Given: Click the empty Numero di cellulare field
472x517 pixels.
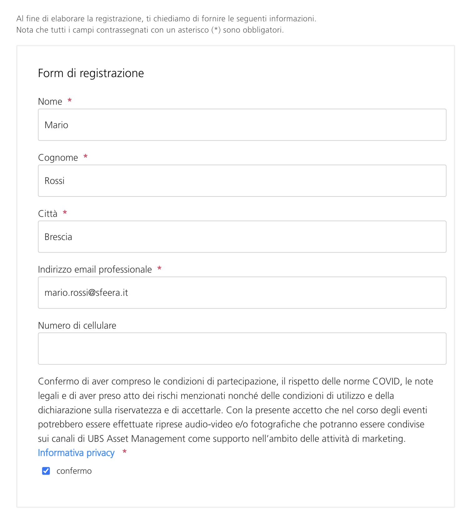Looking at the screenshot, I should pyautogui.click(x=242, y=348).
